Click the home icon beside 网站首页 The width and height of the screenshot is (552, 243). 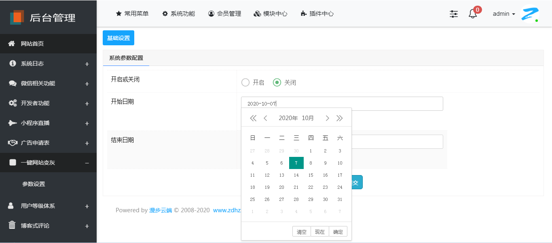pyautogui.click(x=12, y=44)
